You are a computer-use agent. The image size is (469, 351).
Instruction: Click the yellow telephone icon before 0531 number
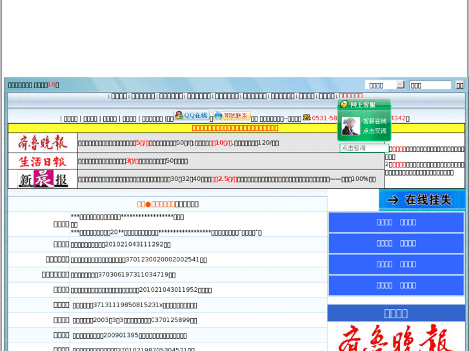[x=306, y=117]
